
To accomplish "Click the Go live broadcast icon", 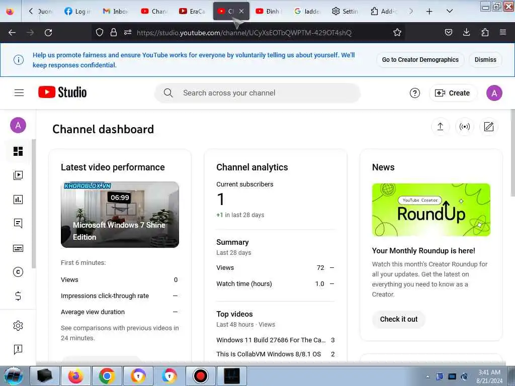I will tap(464, 127).
